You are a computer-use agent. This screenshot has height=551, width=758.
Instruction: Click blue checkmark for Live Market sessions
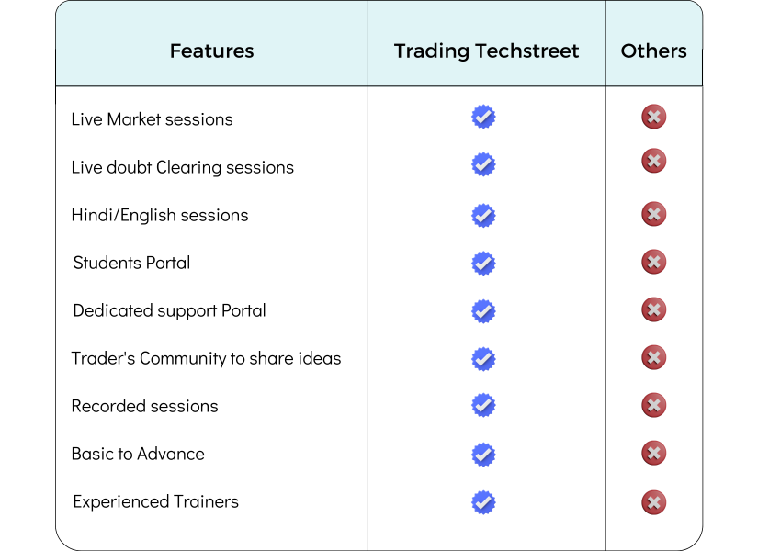tap(483, 117)
